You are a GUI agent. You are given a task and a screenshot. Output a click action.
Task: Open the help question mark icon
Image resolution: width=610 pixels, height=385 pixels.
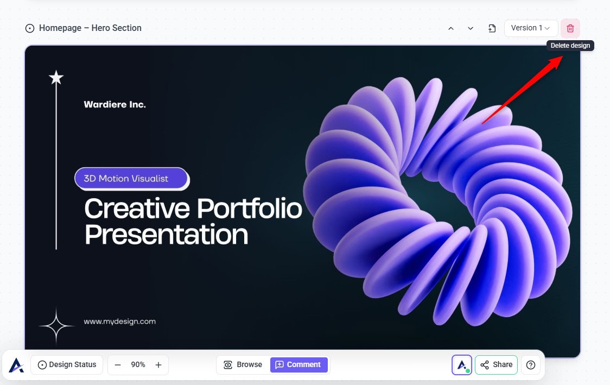530,365
